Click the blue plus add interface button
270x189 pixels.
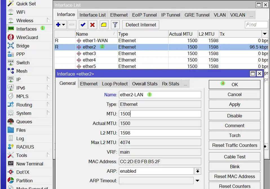point(58,25)
